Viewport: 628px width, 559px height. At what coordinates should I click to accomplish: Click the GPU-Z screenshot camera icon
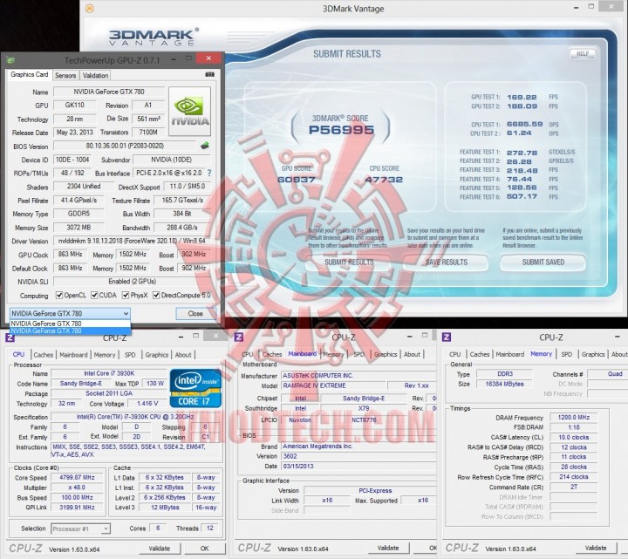pos(209,74)
